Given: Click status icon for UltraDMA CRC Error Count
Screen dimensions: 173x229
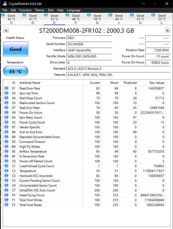Looking at the screenshot, I should 6,190.
